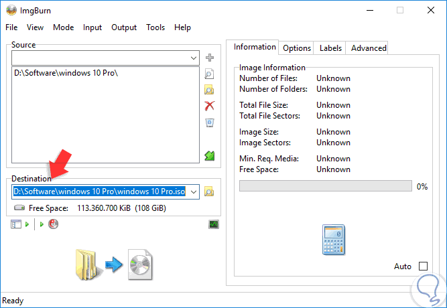This screenshot has height=308, width=447.
Task: Browse for destination file using the folder icon
Action: click(x=209, y=191)
